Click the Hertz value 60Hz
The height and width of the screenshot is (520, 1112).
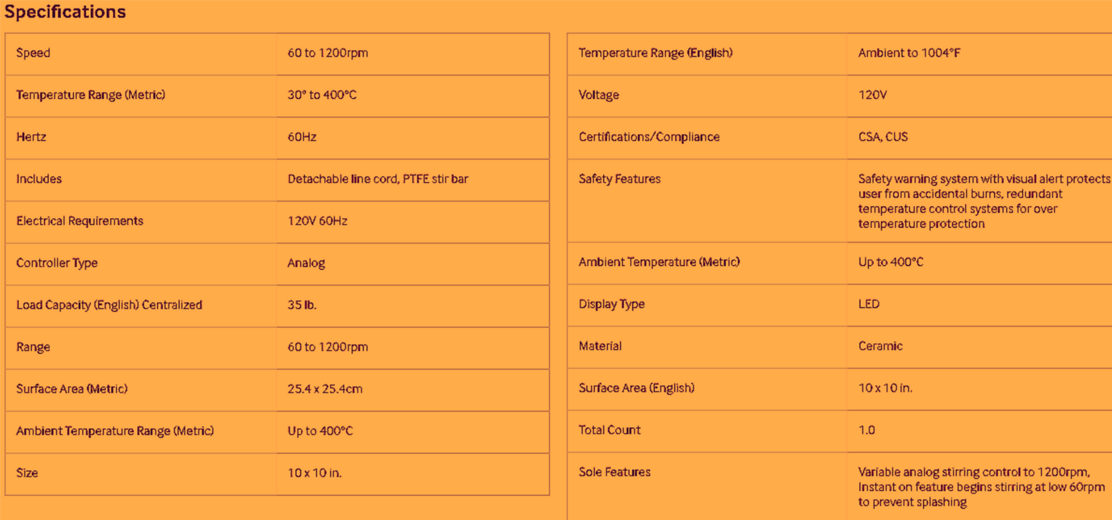tap(302, 137)
